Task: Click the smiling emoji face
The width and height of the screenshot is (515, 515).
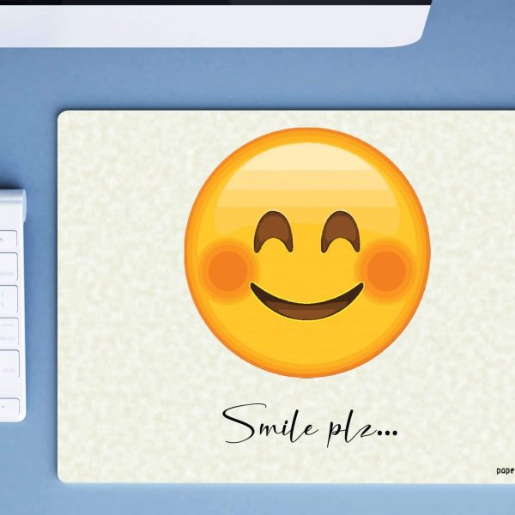Action: [x=306, y=251]
